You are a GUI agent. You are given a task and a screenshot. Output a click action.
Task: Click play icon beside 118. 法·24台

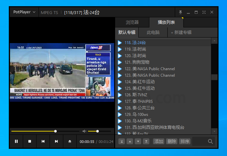point(120,43)
